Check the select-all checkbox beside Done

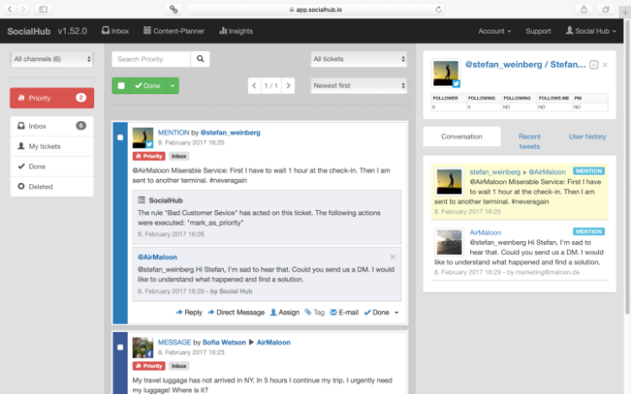tap(121, 86)
